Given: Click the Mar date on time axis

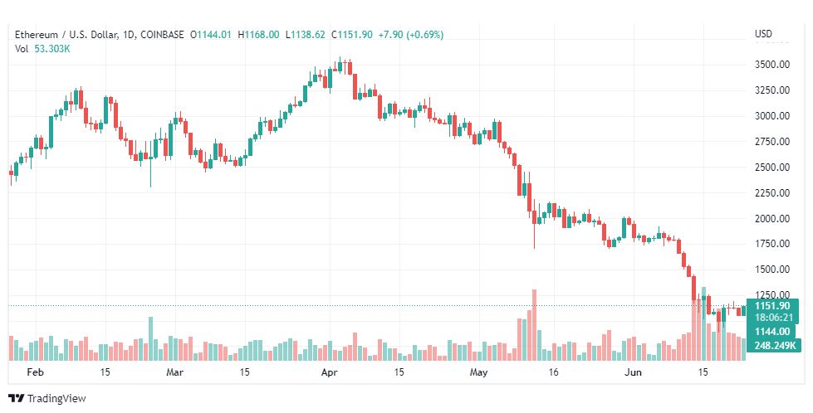Looking at the screenshot, I should 174,372.
